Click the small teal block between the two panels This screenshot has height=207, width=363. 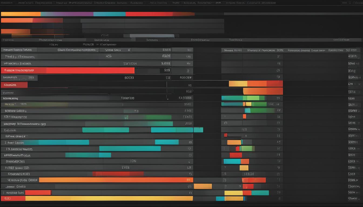198,130
